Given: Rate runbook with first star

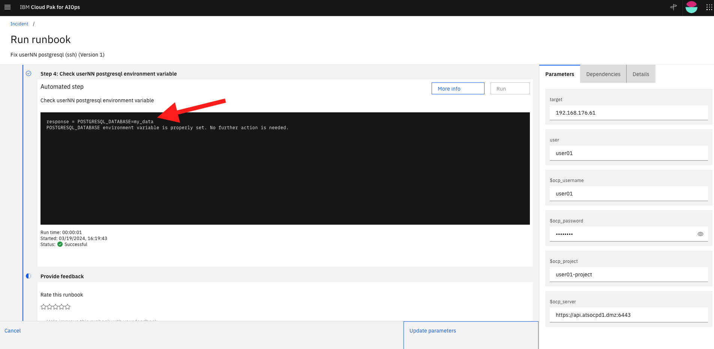Looking at the screenshot, I should pos(43,307).
